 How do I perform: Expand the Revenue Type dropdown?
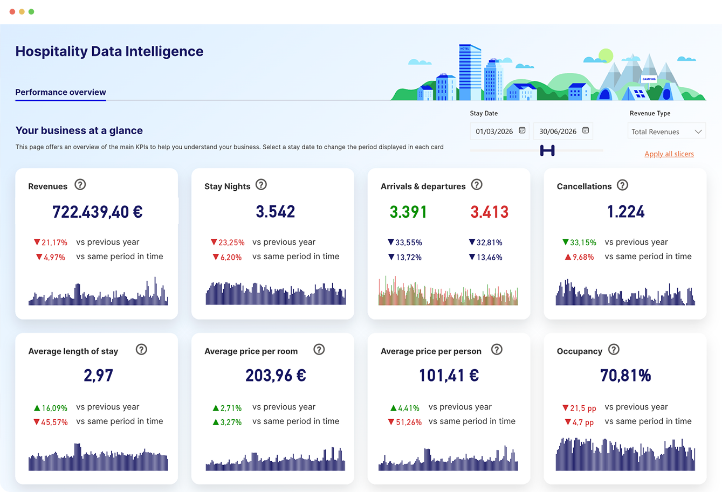click(666, 131)
